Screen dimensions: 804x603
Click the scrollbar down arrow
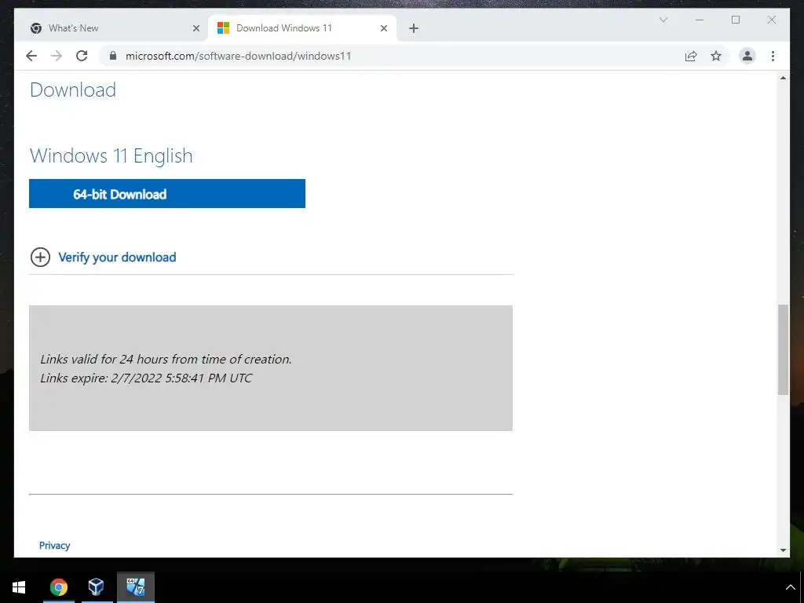[783, 550]
